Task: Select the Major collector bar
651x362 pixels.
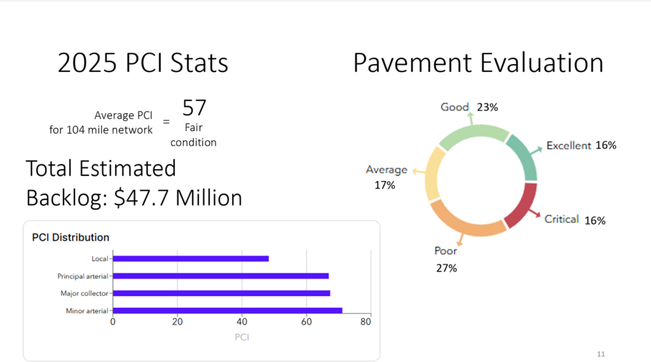Action: pos(221,293)
